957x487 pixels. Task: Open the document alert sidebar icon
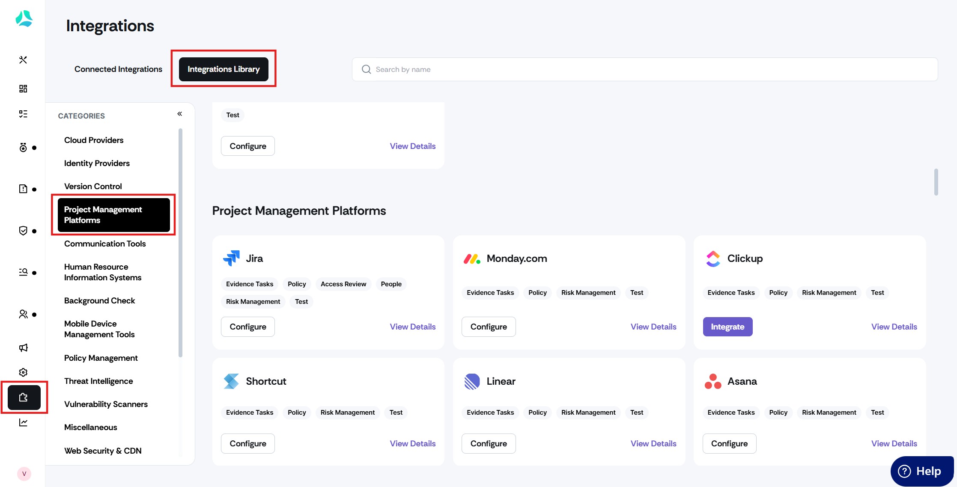pyautogui.click(x=23, y=189)
